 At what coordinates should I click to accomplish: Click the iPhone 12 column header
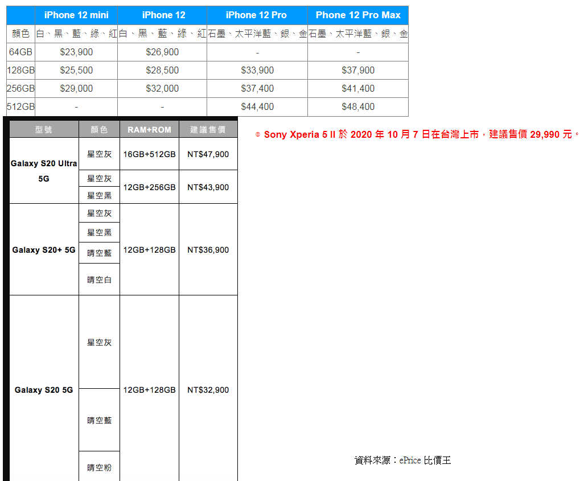[x=162, y=15]
